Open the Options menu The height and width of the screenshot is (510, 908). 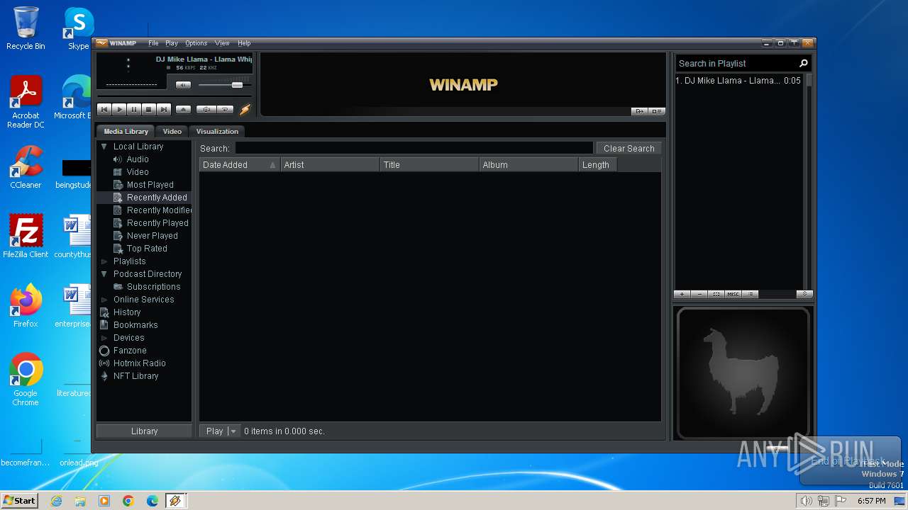[x=196, y=43]
